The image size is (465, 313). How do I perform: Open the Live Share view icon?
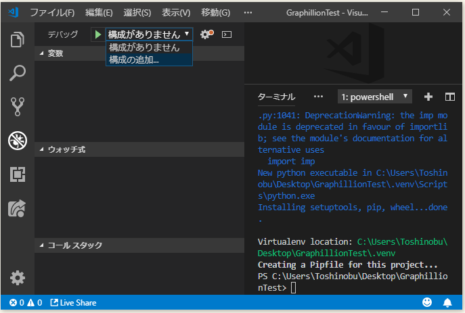[x=17, y=208]
